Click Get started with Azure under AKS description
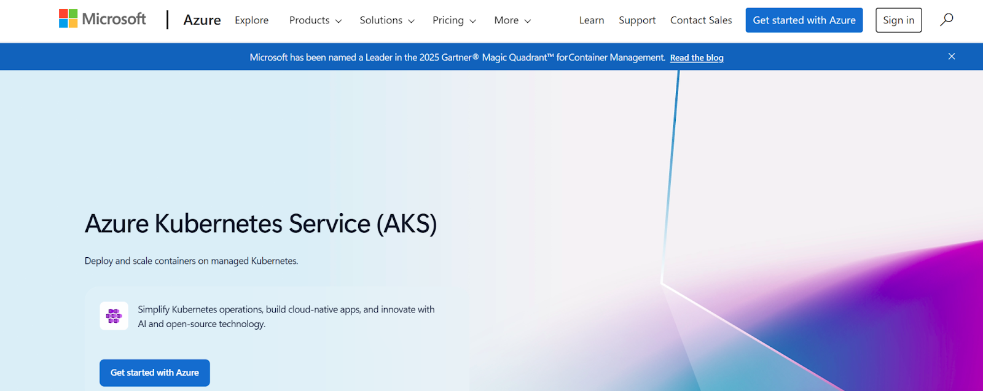 point(155,373)
